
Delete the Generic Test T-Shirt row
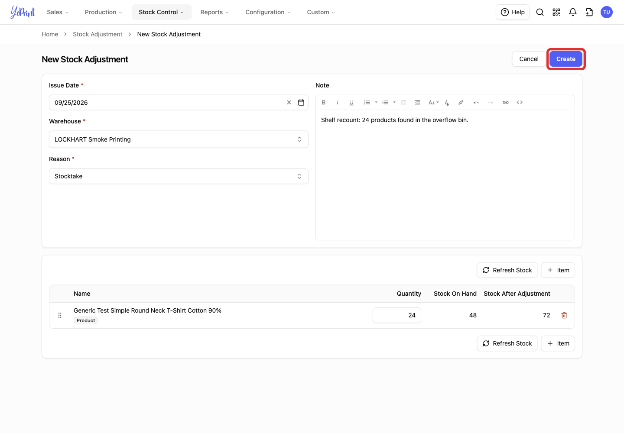[x=564, y=315]
